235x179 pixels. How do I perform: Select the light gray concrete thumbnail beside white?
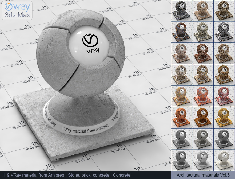tap(203, 160)
